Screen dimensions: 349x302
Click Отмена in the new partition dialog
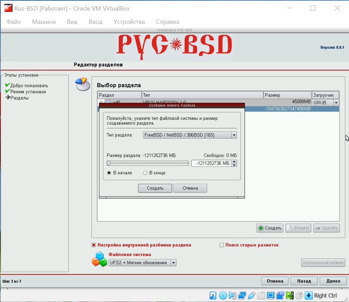[x=190, y=188]
